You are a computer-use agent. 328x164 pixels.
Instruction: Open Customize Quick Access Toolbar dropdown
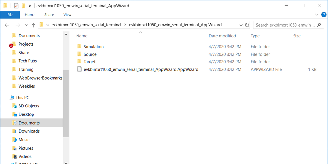click(30, 6)
